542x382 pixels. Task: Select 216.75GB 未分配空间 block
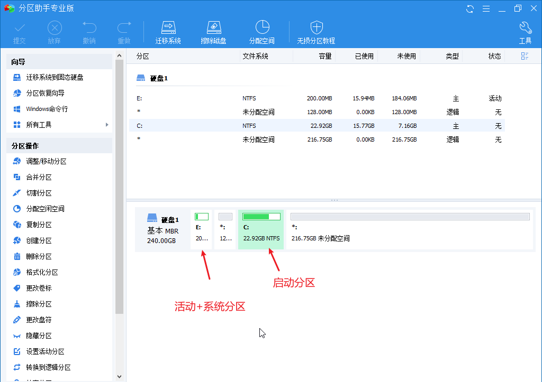pyautogui.click(x=410, y=229)
